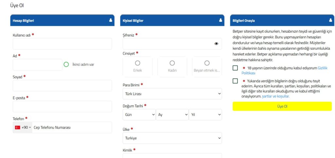Open the Para Birimi currency dropdown

[x=172, y=94]
